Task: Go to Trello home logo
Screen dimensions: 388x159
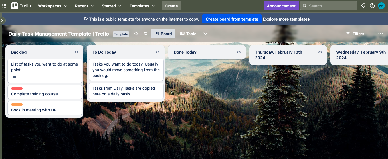Action: [21, 6]
